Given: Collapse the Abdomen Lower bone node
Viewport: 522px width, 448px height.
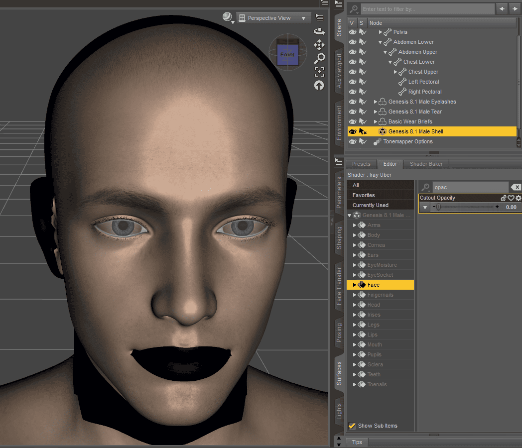Looking at the screenshot, I should (x=380, y=42).
